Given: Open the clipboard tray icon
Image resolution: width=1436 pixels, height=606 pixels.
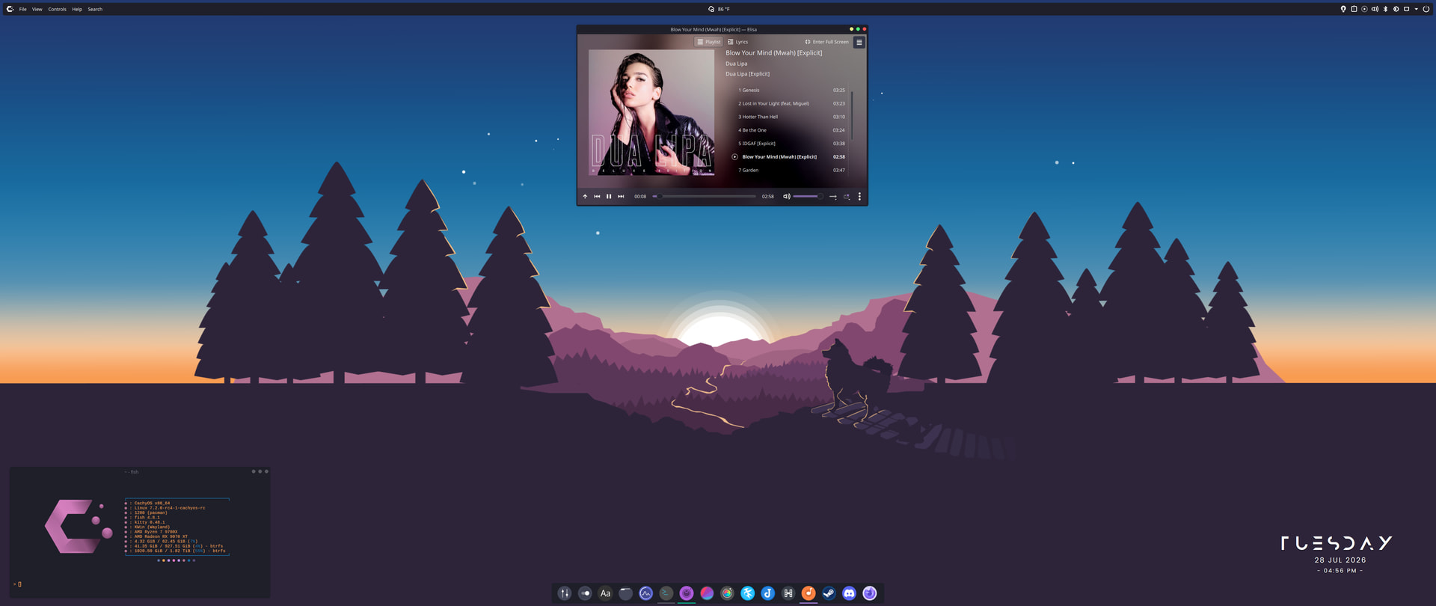Looking at the screenshot, I should pyautogui.click(x=1354, y=9).
